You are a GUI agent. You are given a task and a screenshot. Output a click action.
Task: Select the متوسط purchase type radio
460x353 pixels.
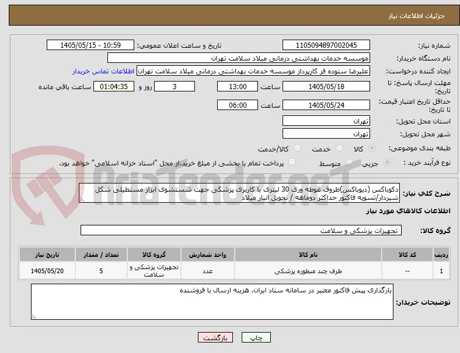(x=349, y=162)
